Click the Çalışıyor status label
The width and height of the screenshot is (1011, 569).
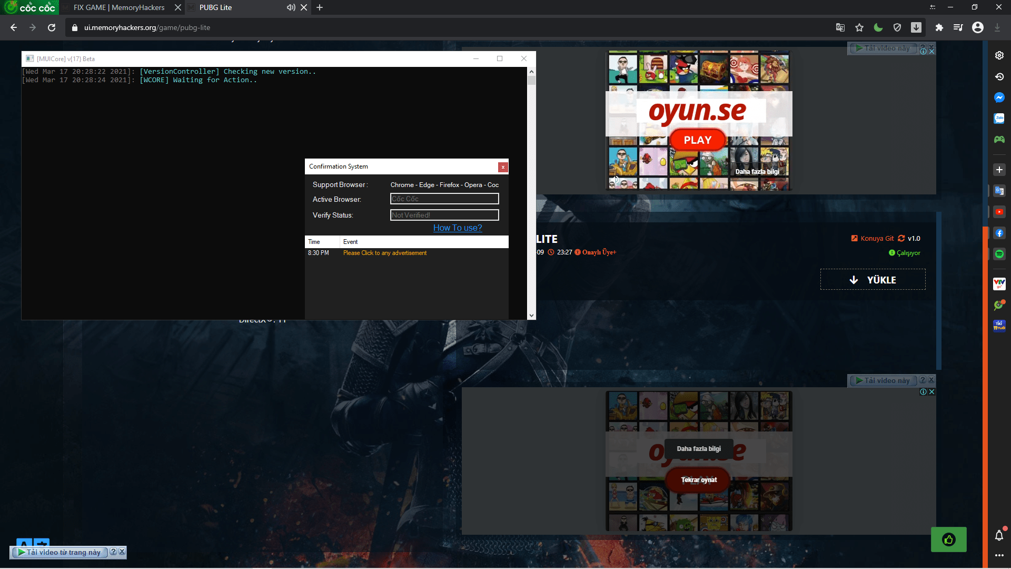click(x=905, y=253)
